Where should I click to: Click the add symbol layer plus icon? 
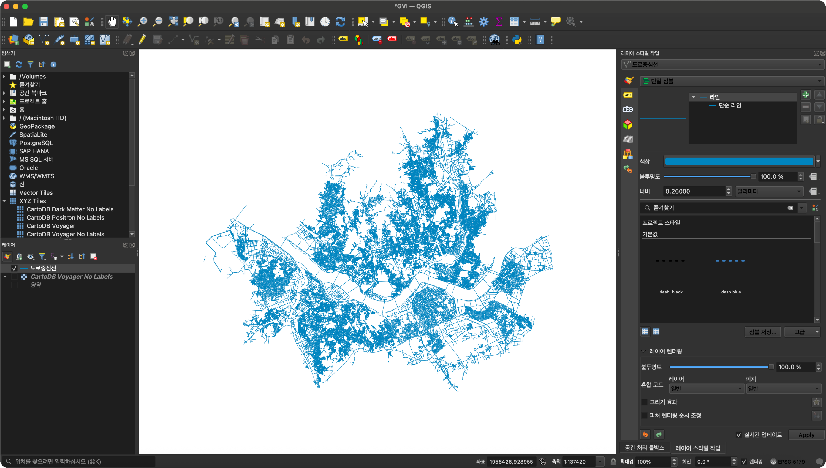click(805, 95)
